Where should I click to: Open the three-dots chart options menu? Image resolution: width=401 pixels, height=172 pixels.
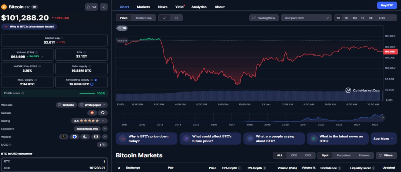(393, 18)
